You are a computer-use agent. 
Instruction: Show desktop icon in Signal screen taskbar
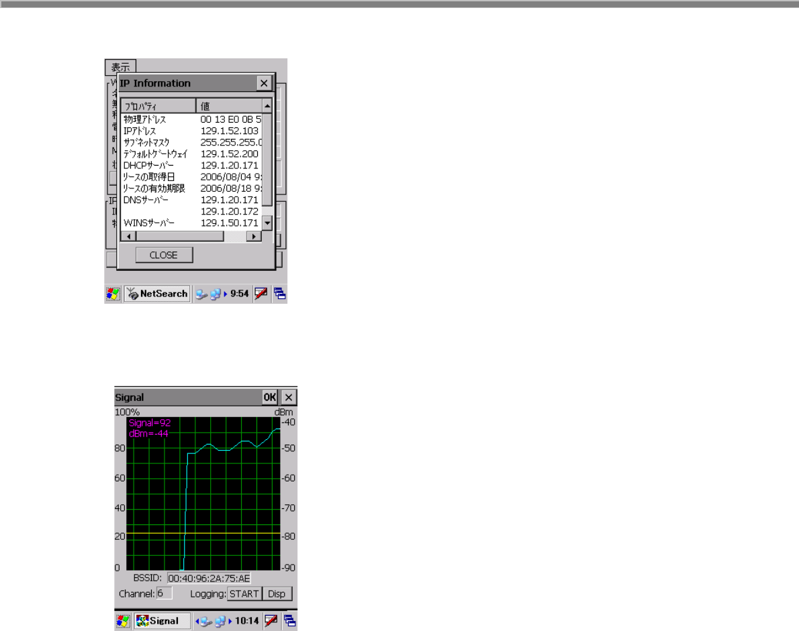pos(290,621)
